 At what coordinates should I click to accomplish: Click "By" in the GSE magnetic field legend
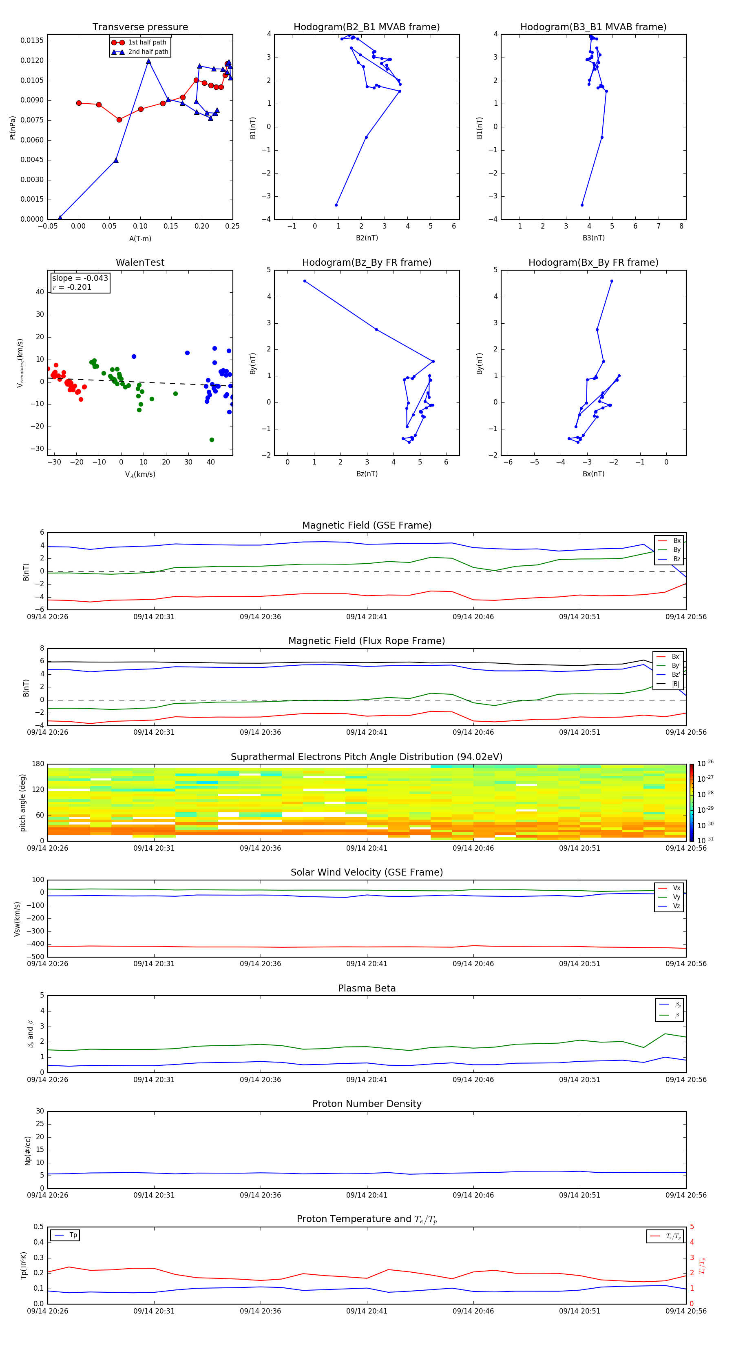pyautogui.click(x=677, y=549)
